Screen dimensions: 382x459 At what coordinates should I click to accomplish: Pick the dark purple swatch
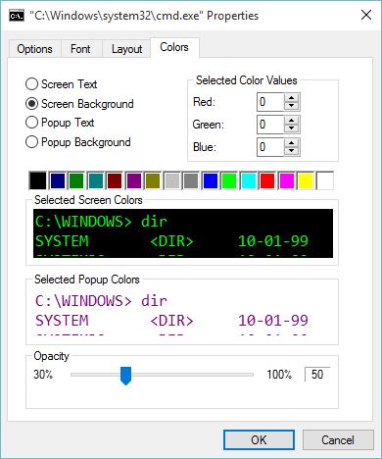point(134,180)
